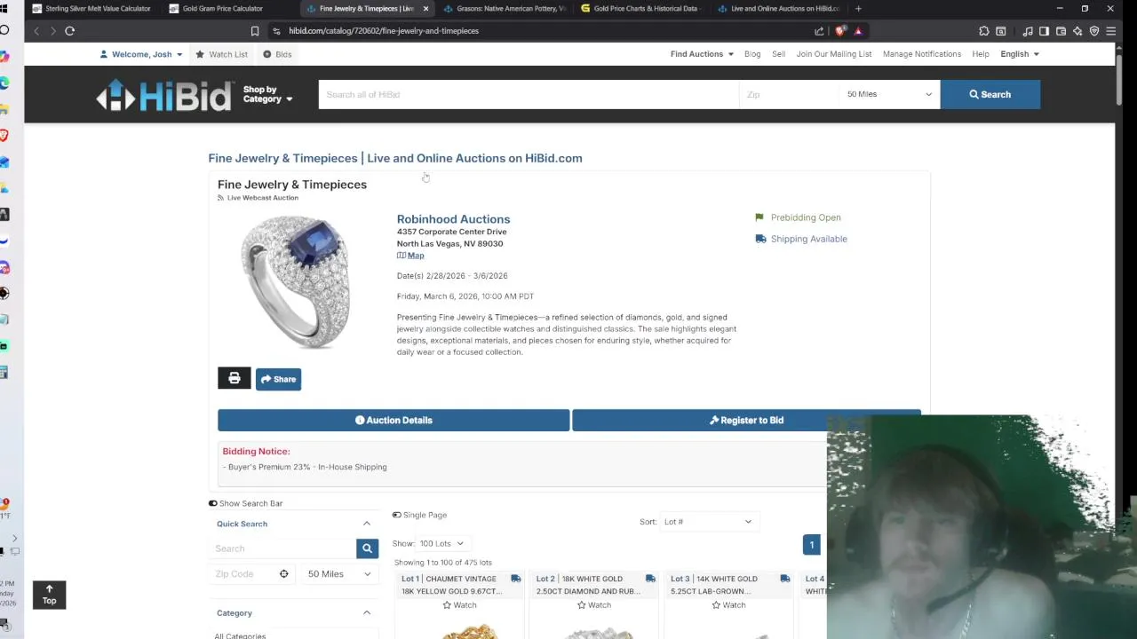This screenshot has width=1137, height=639.
Task: Open the Bids link
Action: 277,54
